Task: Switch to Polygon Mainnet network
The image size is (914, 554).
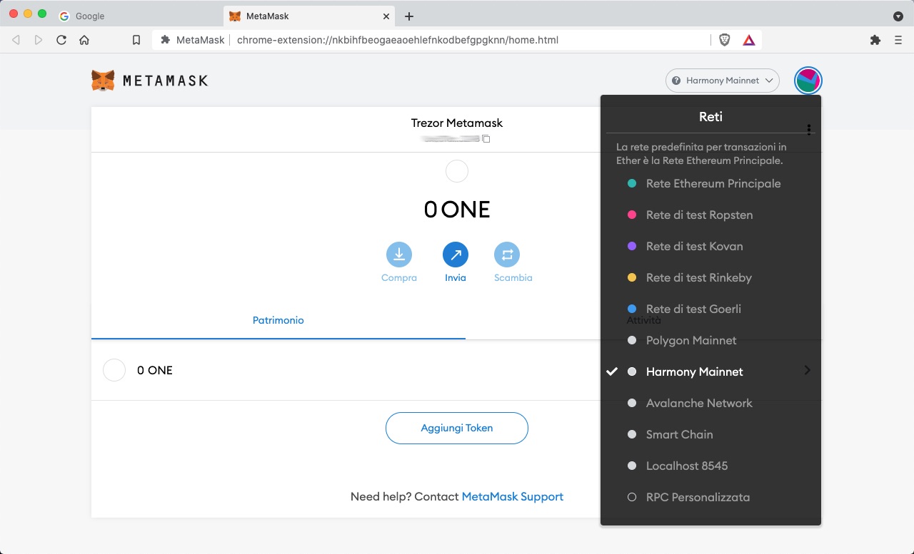Action: click(x=710, y=340)
